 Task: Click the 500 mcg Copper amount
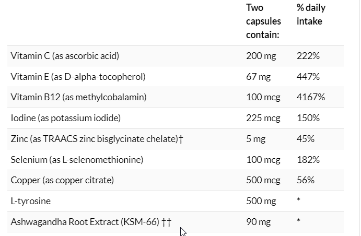(263, 180)
